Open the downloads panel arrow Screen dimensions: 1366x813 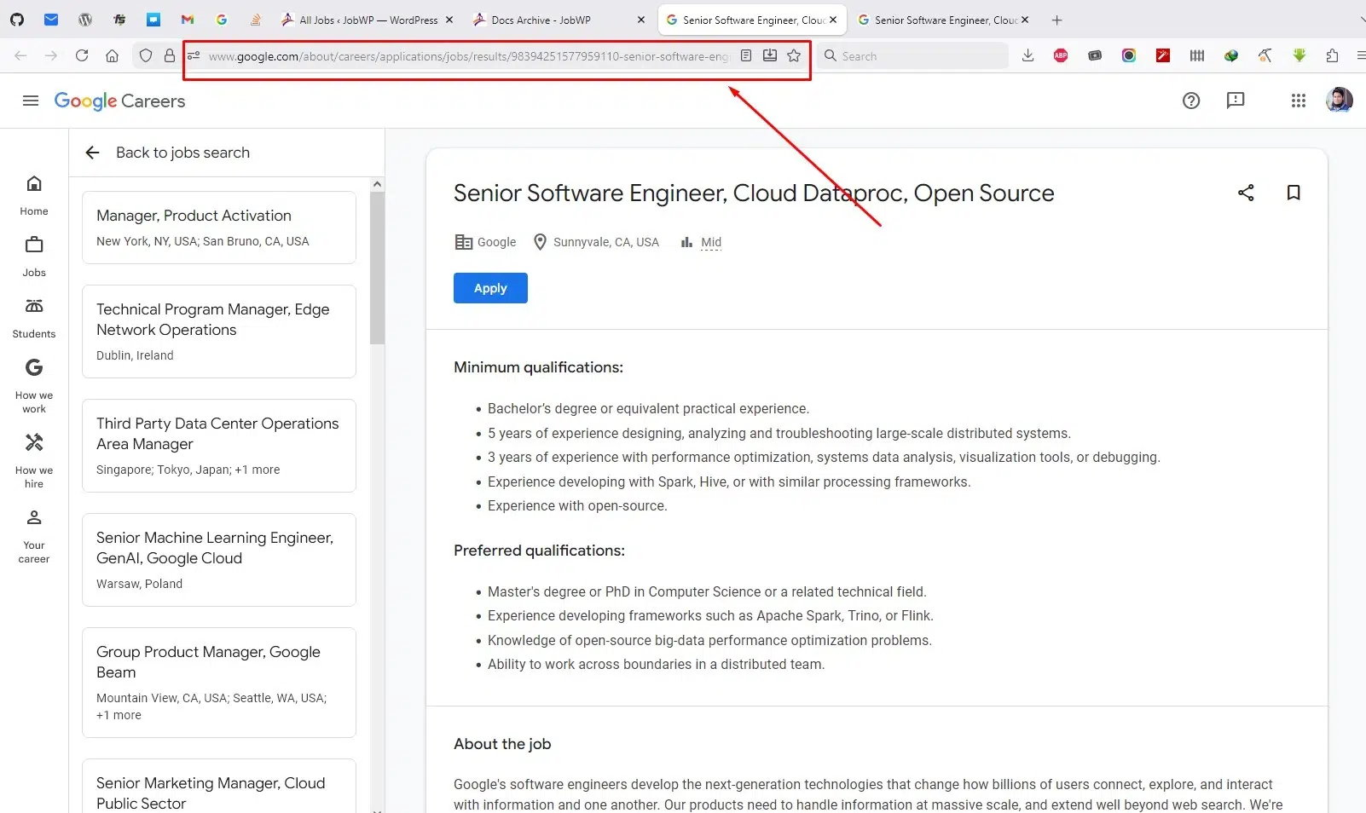[1027, 55]
